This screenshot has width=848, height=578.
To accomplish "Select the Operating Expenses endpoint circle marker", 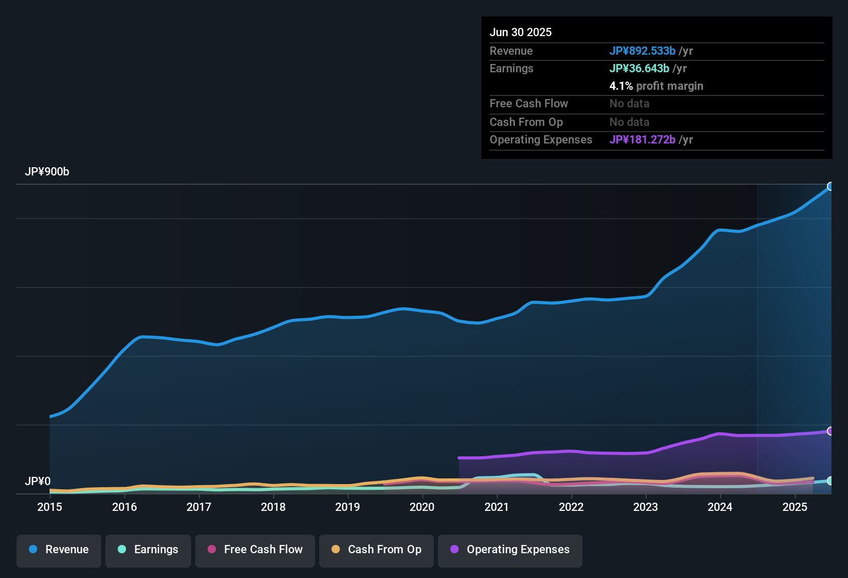I will [x=831, y=431].
